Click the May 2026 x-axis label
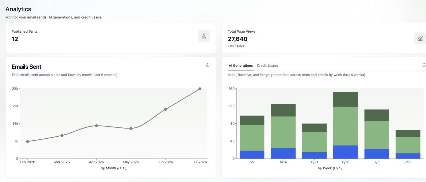The image size is (426, 182). [131, 162]
